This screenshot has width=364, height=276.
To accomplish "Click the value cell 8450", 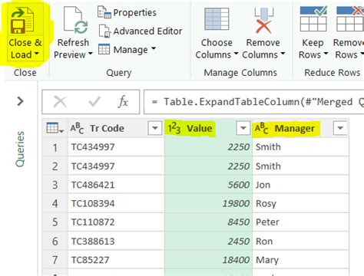I will [x=208, y=222].
